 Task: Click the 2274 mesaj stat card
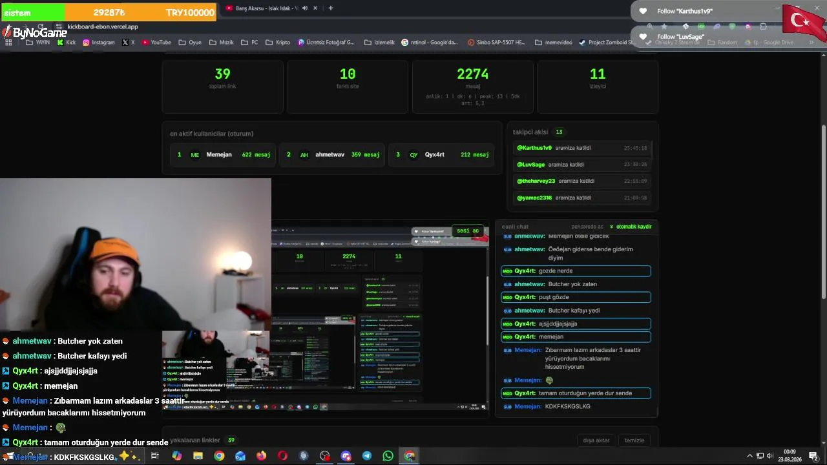[473, 87]
